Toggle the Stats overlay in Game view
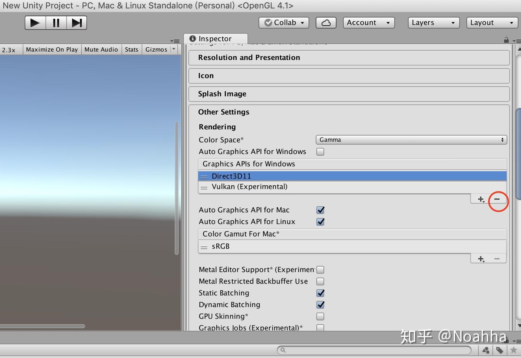This screenshot has width=521, height=358. [131, 49]
